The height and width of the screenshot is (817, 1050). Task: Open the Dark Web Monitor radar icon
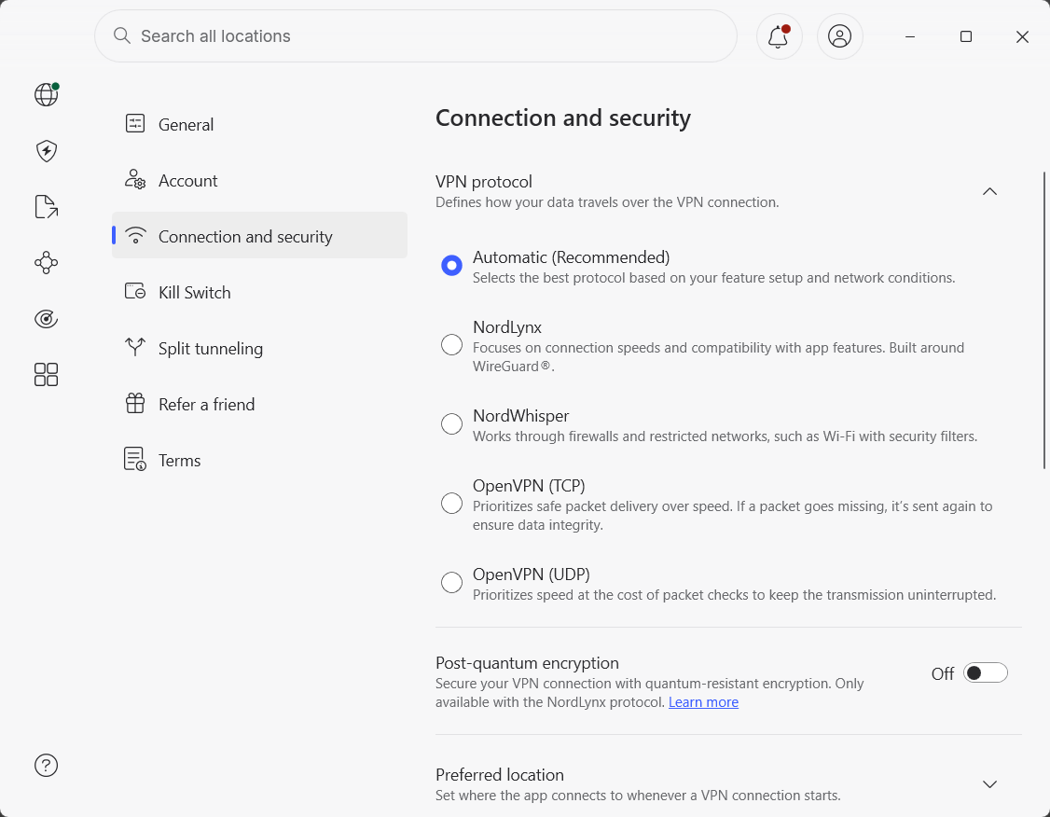pos(47,319)
